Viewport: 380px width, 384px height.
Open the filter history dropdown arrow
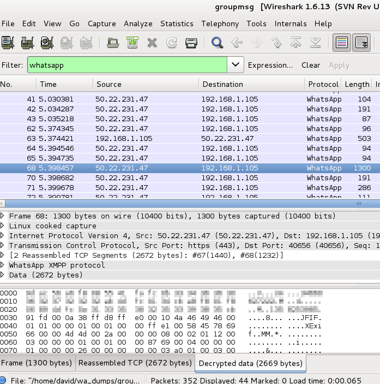point(236,65)
